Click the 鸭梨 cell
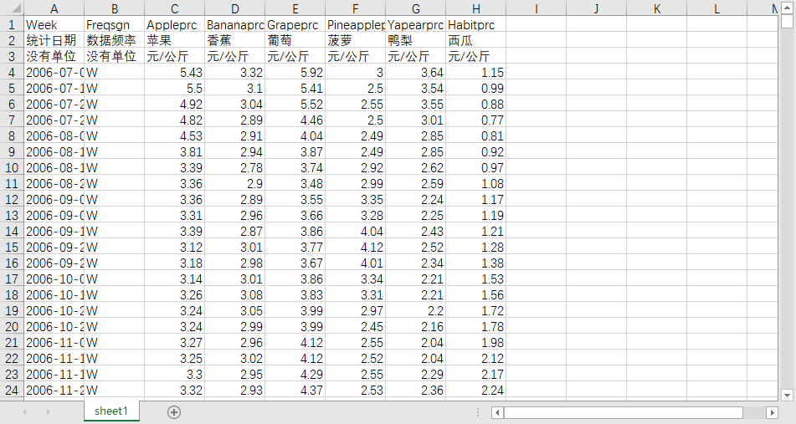796x424 pixels. 416,40
